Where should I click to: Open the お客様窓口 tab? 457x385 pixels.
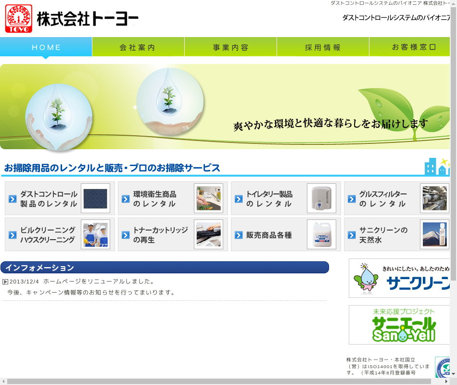410,47
